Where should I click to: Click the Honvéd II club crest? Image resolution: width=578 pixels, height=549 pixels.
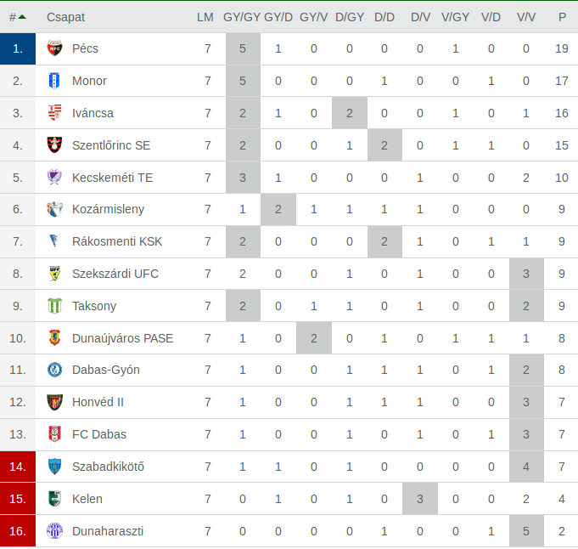pyautogui.click(x=54, y=402)
